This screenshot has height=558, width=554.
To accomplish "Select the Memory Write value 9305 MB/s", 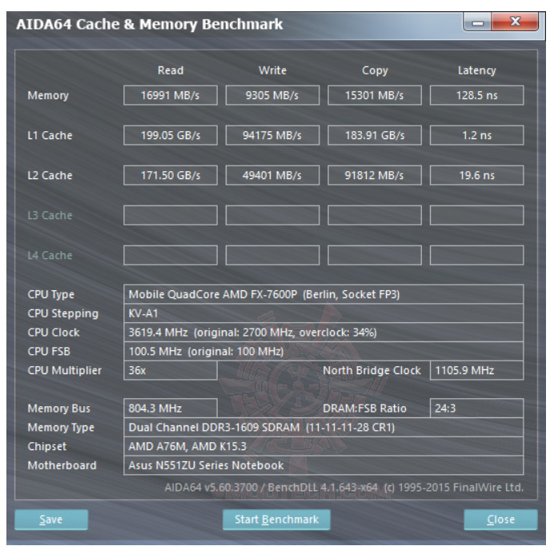I will [272, 95].
